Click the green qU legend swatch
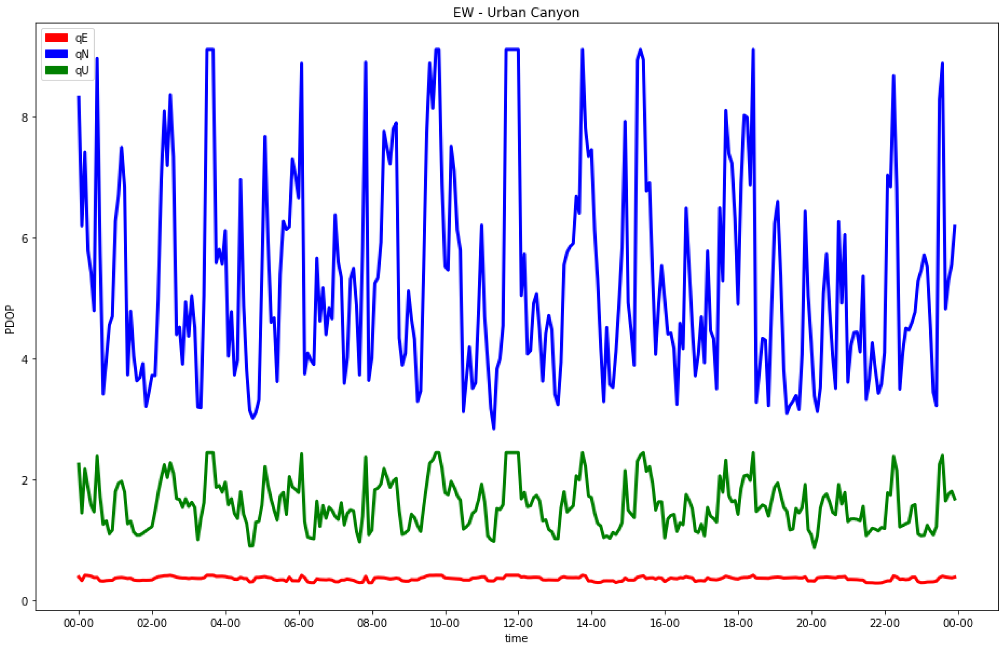This screenshot has height=650, width=1007. 56,70
